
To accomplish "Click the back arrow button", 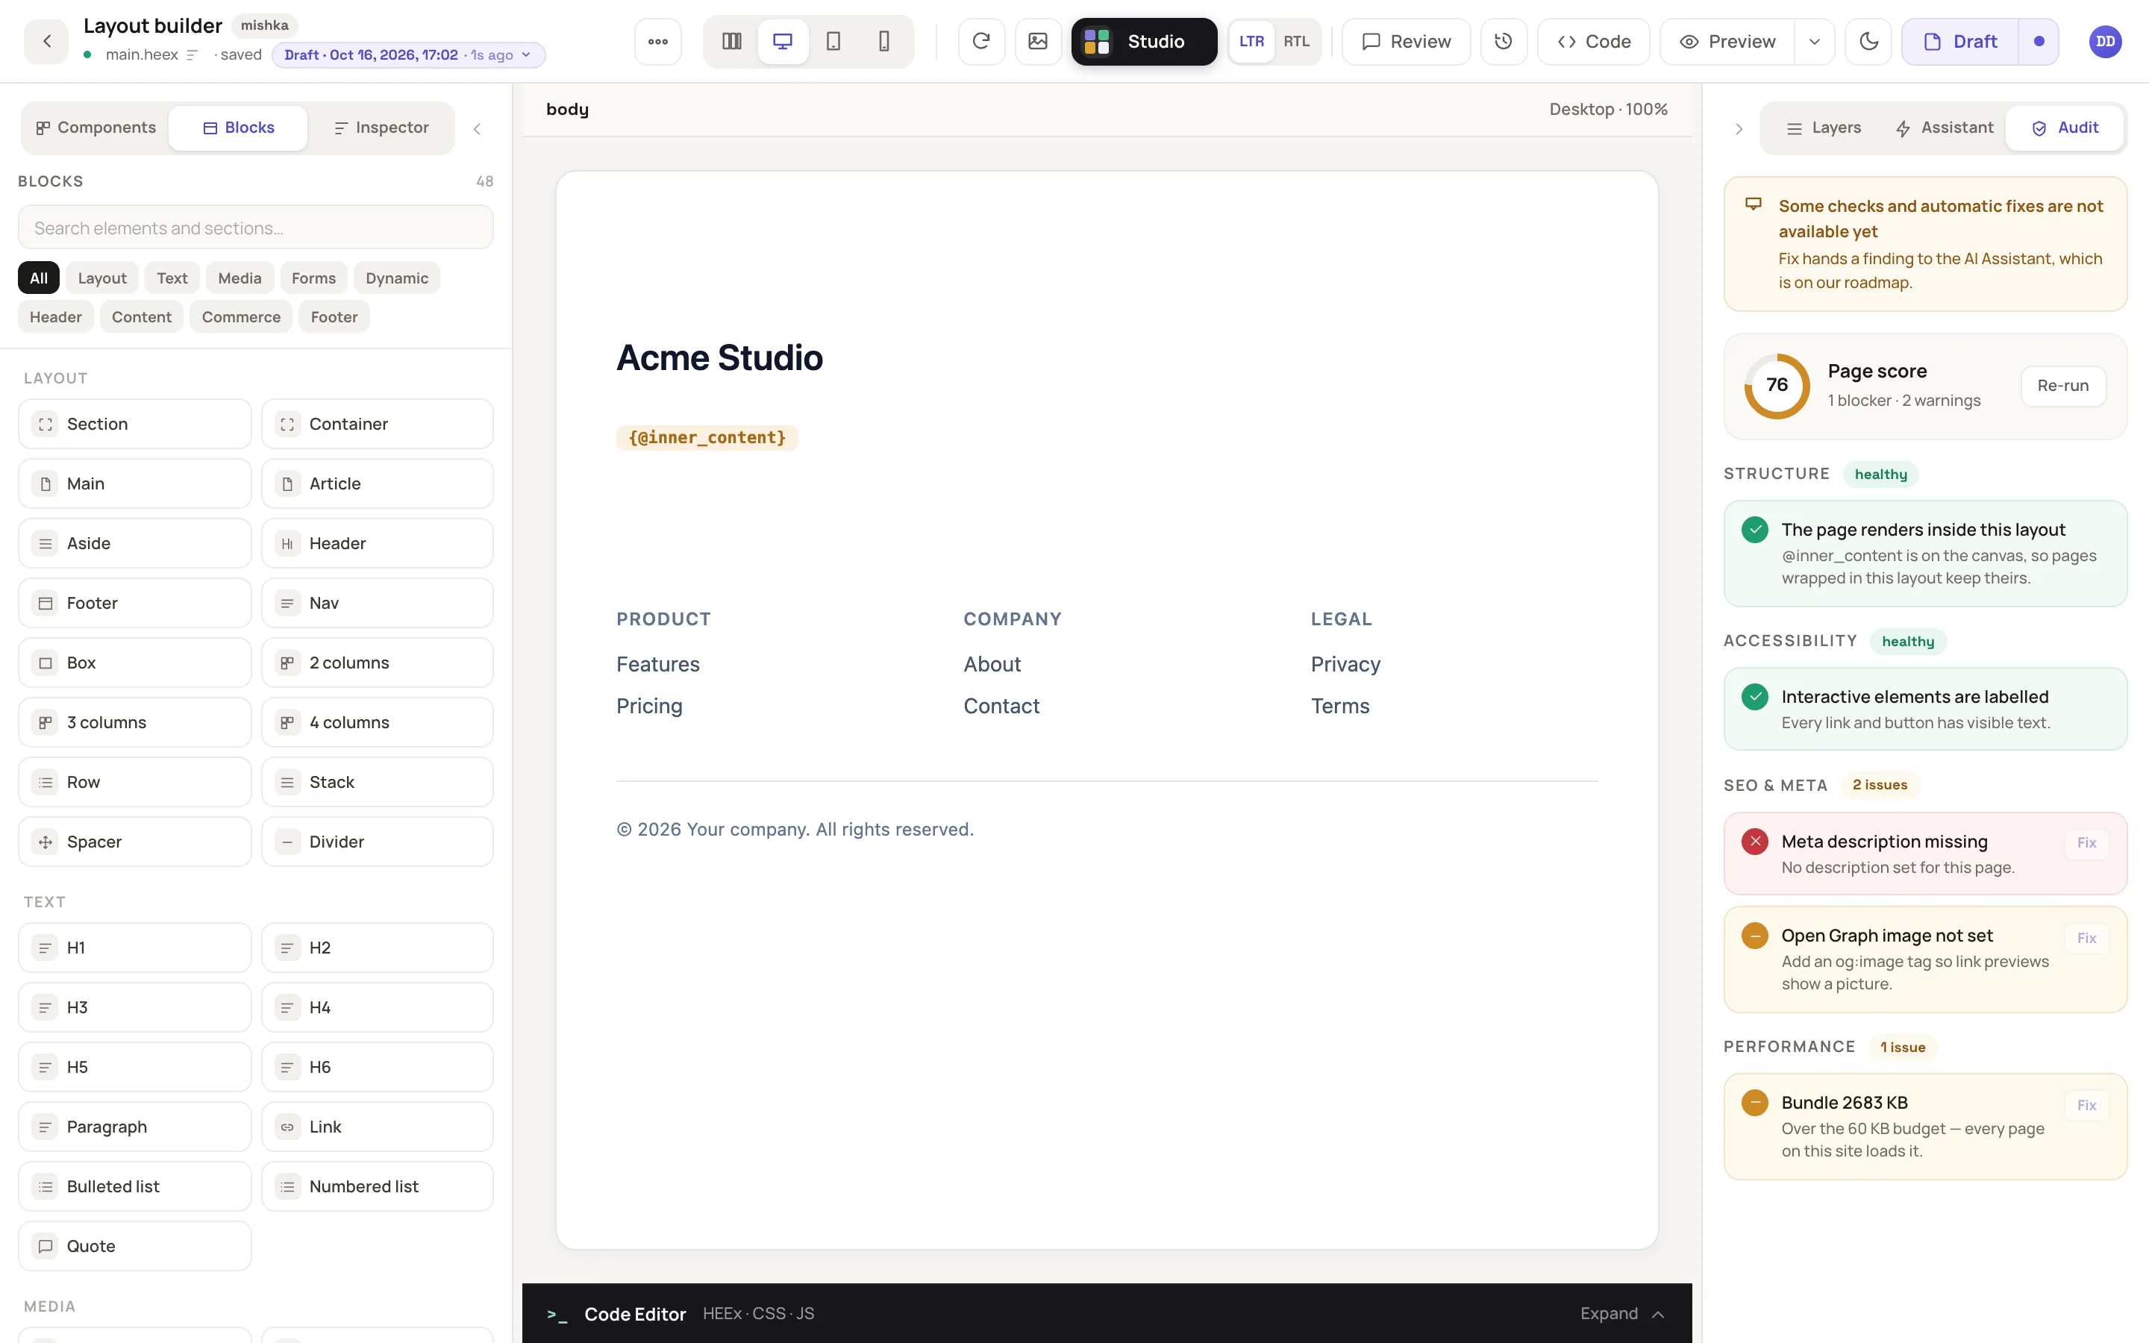I will pyautogui.click(x=46, y=41).
